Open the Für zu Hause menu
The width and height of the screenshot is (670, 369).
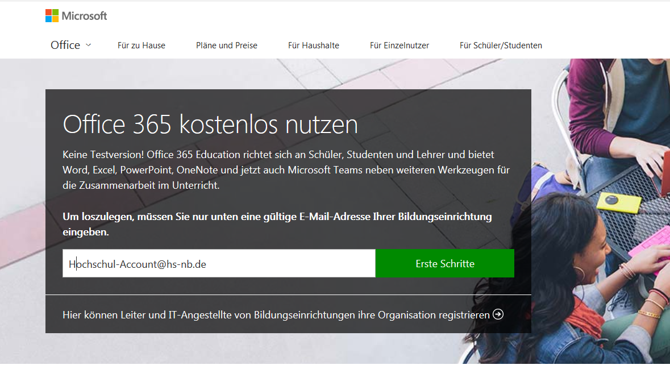click(142, 45)
